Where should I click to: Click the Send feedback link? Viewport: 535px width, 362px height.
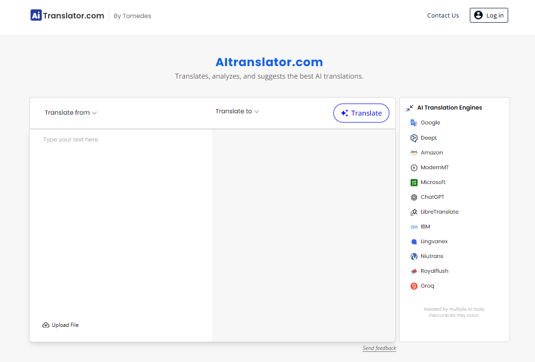coord(380,348)
